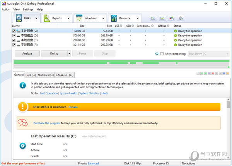Click the green check status icon for (C:)
Screen dimensions: 232x166
(x=176, y=31)
